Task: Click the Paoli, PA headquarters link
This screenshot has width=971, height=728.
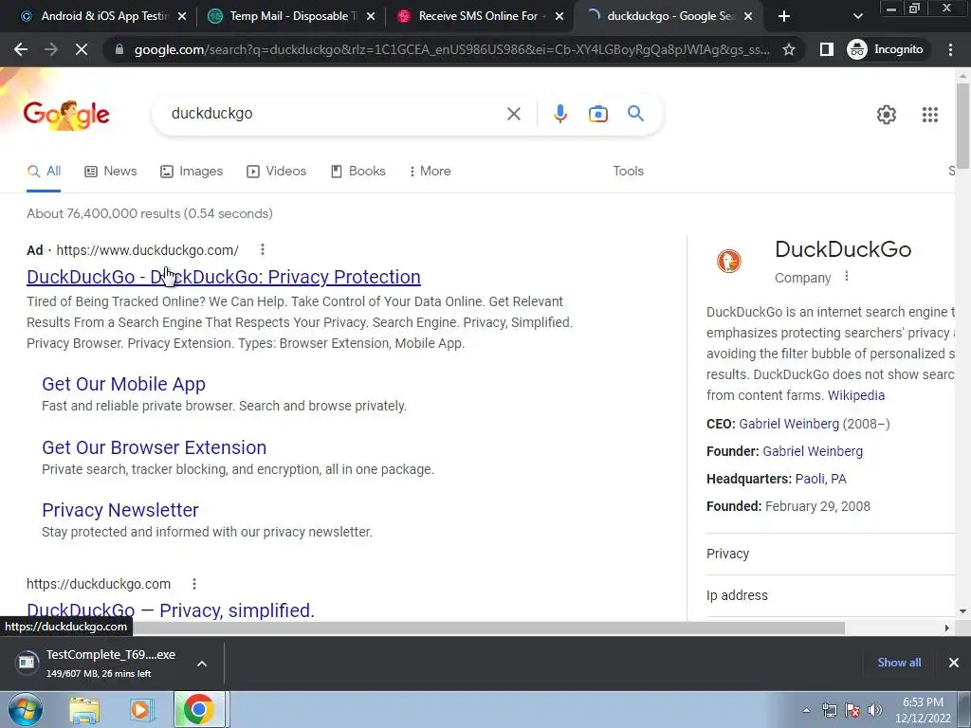Action: click(820, 479)
